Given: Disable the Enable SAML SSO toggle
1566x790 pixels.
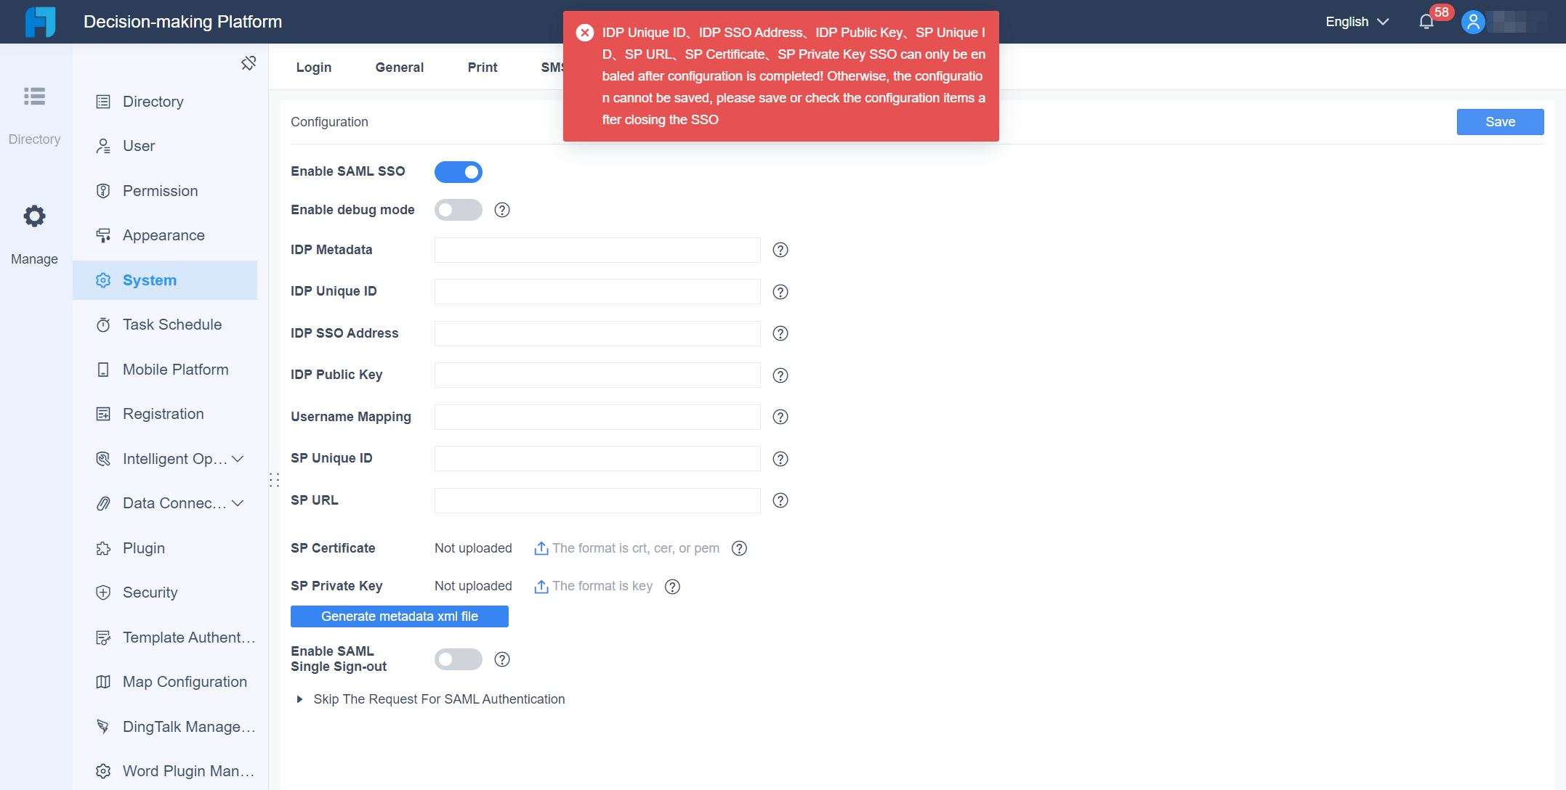Looking at the screenshot, I should pyautogui.click(x=458, y=171).
